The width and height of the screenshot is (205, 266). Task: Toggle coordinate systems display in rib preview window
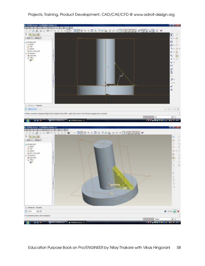[139, 133]
